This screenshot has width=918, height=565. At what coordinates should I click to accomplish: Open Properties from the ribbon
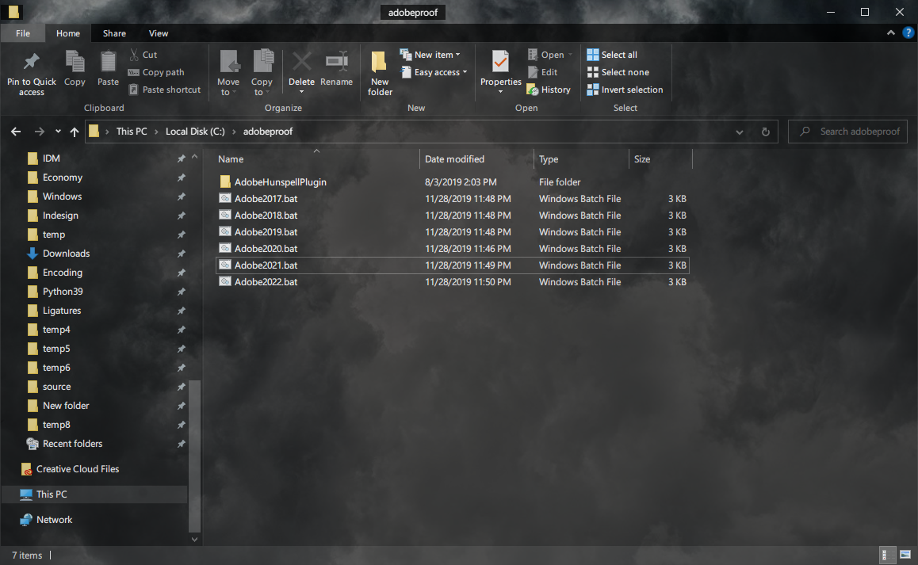(x=500, y=62)
